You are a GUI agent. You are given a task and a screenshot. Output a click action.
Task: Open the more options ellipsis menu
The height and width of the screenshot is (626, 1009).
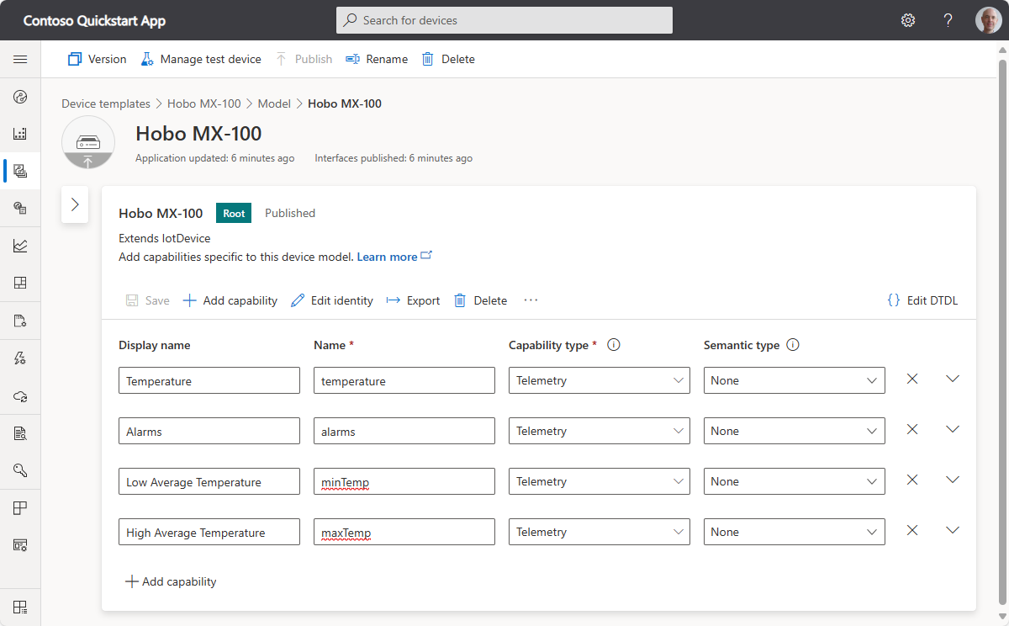(x=531, y=300)
